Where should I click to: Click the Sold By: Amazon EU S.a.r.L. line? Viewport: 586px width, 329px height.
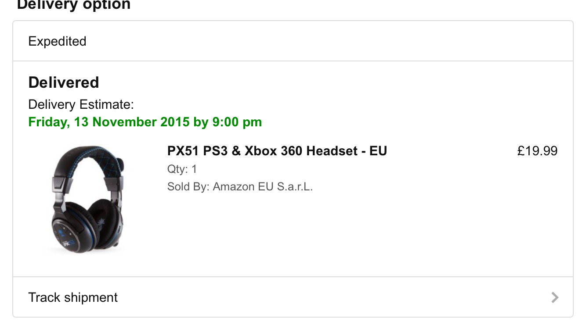coord(240,187)
